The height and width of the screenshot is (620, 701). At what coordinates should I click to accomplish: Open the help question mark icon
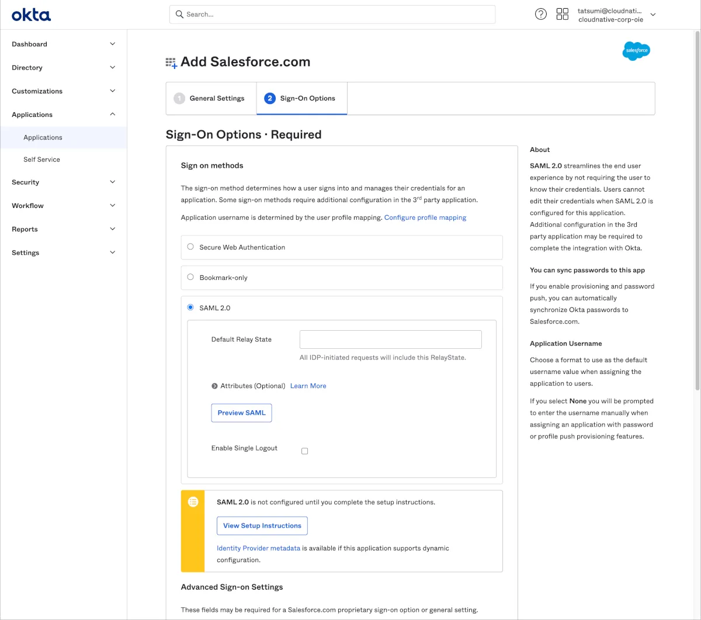coord(541,15)
